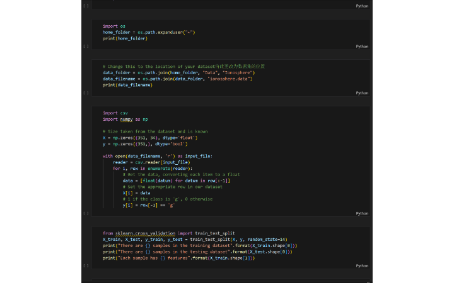Click the underlined 'numpy' in import line
The image size is (454, 283).
pos(127,119)
